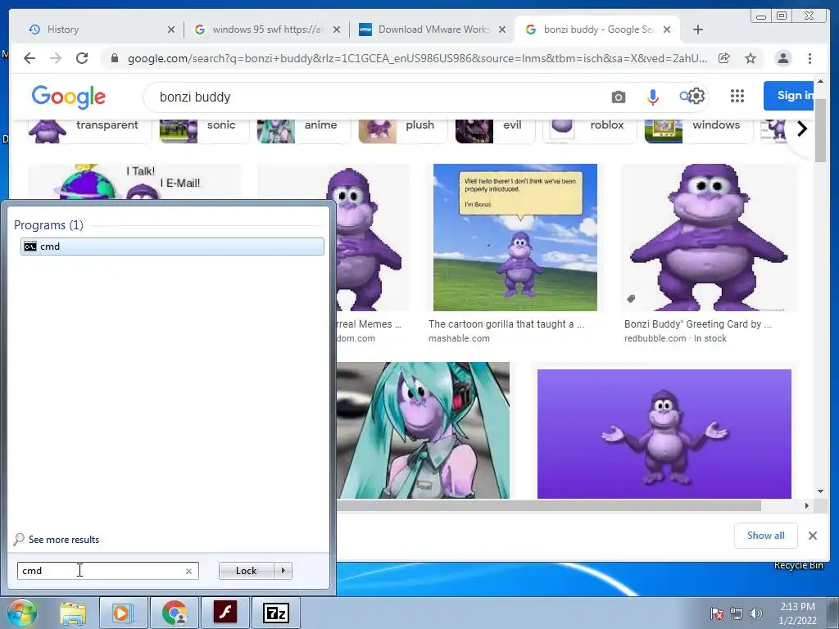Viewport: 839px width, 629px height.
Task: Click the Google logo
Action: [x=69, y=97]
